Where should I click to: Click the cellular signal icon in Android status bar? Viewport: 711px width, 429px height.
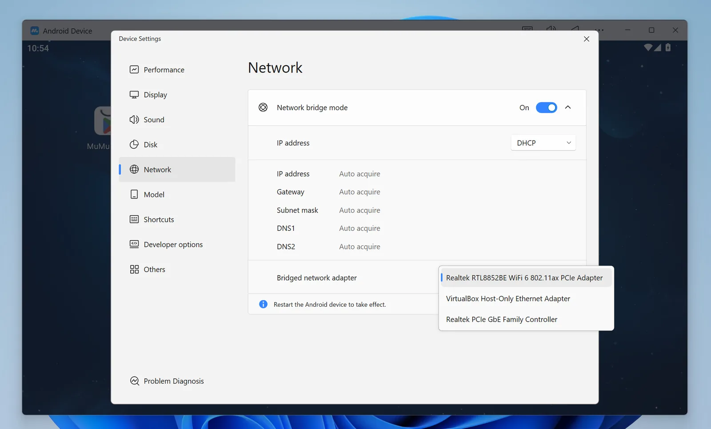point(658,47)
